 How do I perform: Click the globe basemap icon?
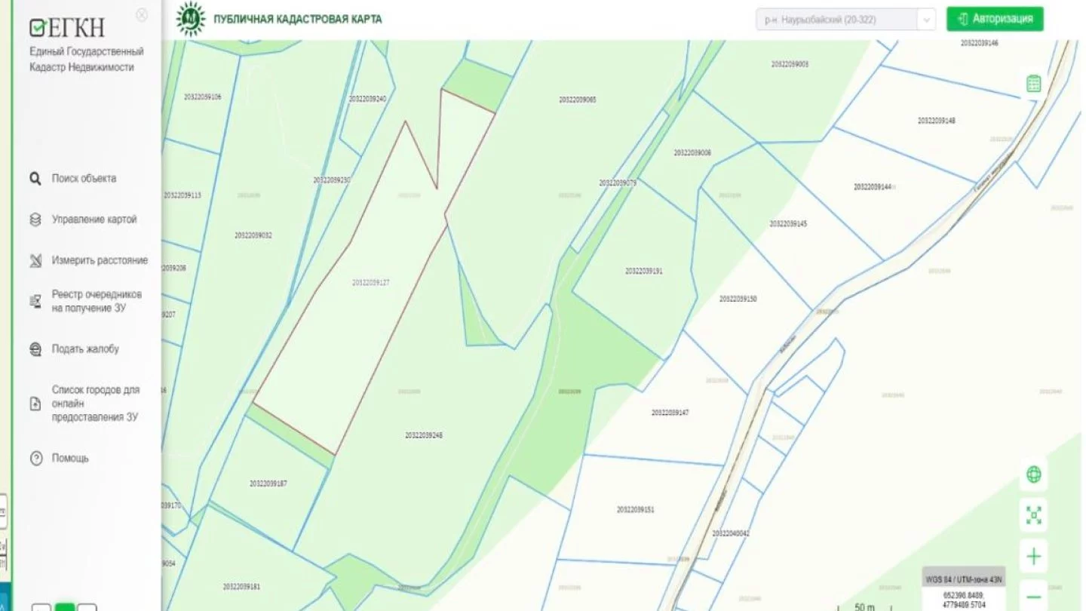click(x=1033, y=474)
